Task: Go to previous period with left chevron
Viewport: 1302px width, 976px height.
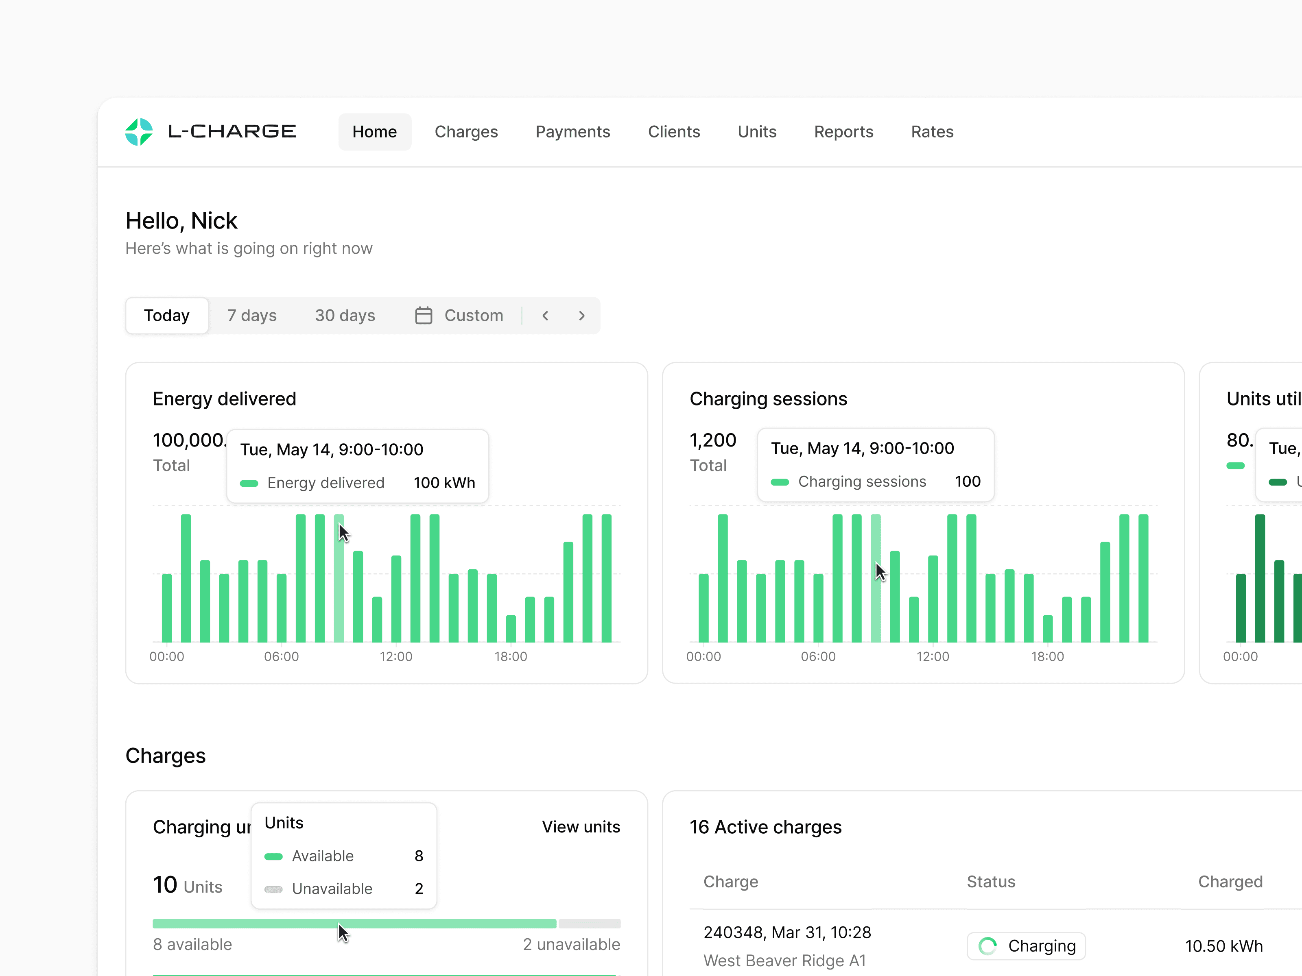Action: click(x=545, y=316)
